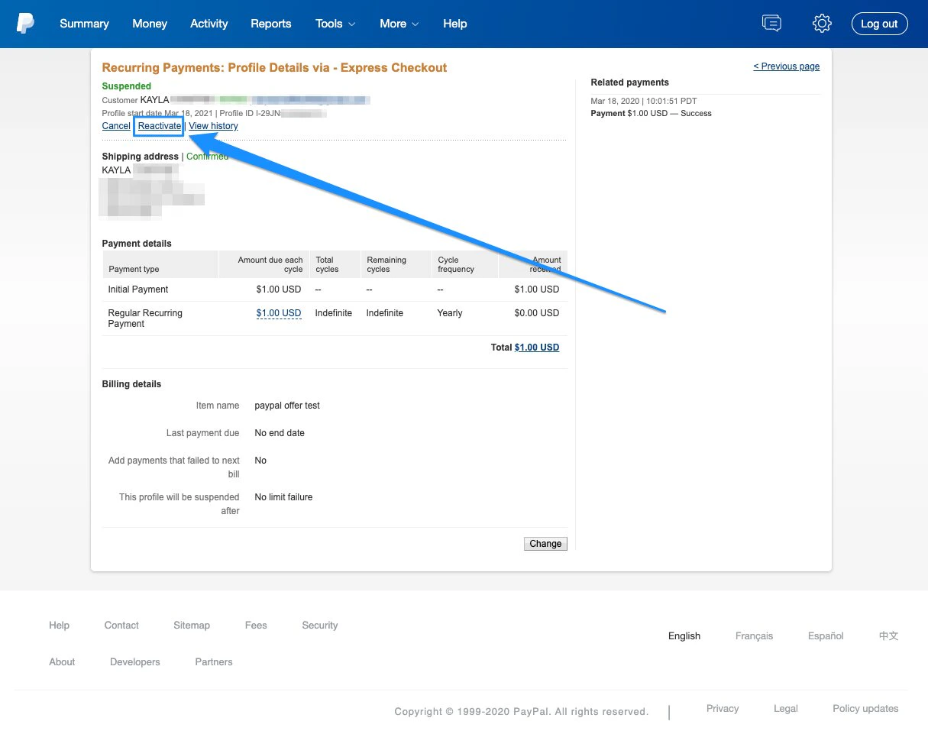Return via the Previous page link

click(x=787, y=66)
